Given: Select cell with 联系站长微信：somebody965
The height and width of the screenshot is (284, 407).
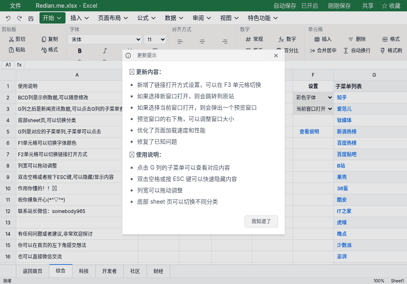Looking at the screenshot, I should pyautogui.click(x=77, y=211).
